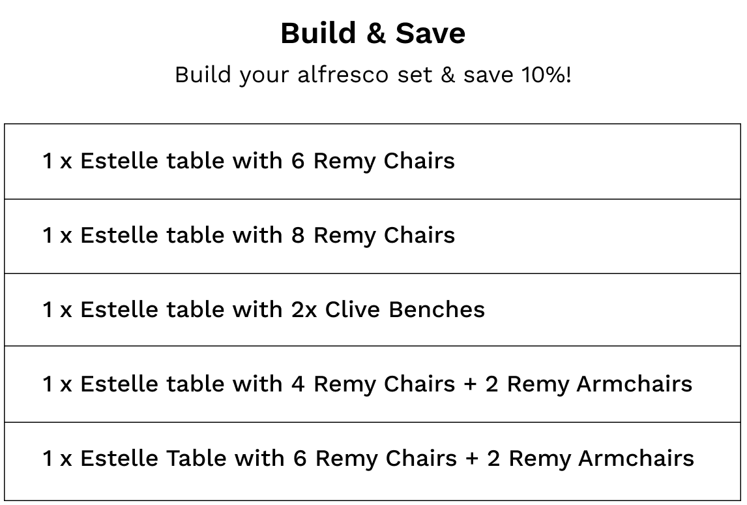This screenshot has width=747, height=505.
Task: Click the "6 Remy Chairs" text in top row
Action: pyautogui.click(x=373, y=161)
